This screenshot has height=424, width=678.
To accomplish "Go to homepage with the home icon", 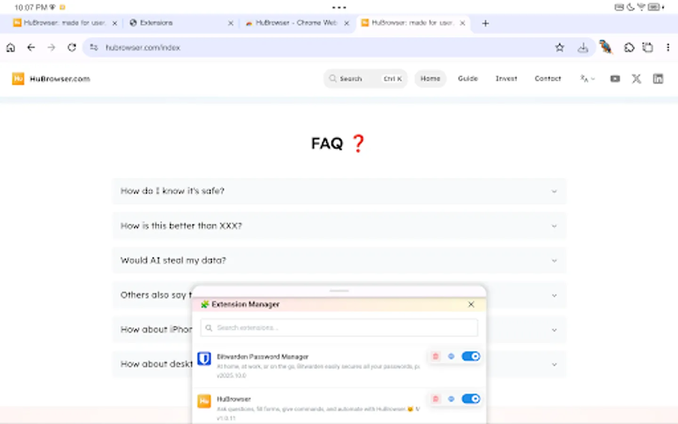I will pyautogui.click(x=10, y=47).
